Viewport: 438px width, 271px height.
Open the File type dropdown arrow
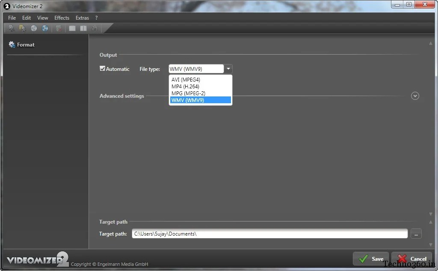coord(228,69)
